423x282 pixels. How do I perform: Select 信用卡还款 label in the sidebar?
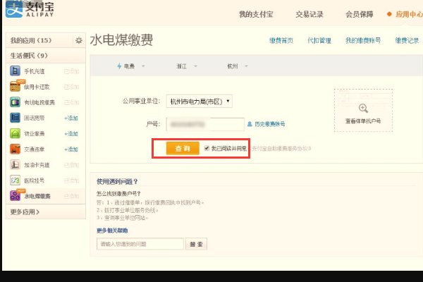37,87
